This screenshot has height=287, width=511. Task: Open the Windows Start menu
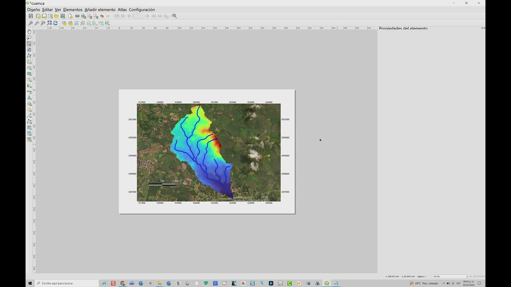pyautogui.click(x=30, y=283)
